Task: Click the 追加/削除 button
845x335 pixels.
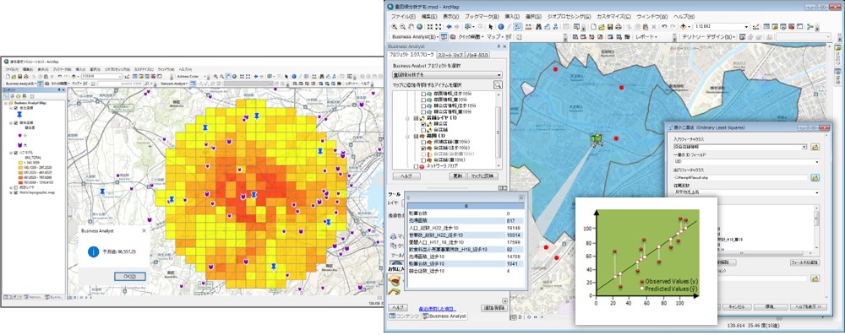Action: pos(494,308)
